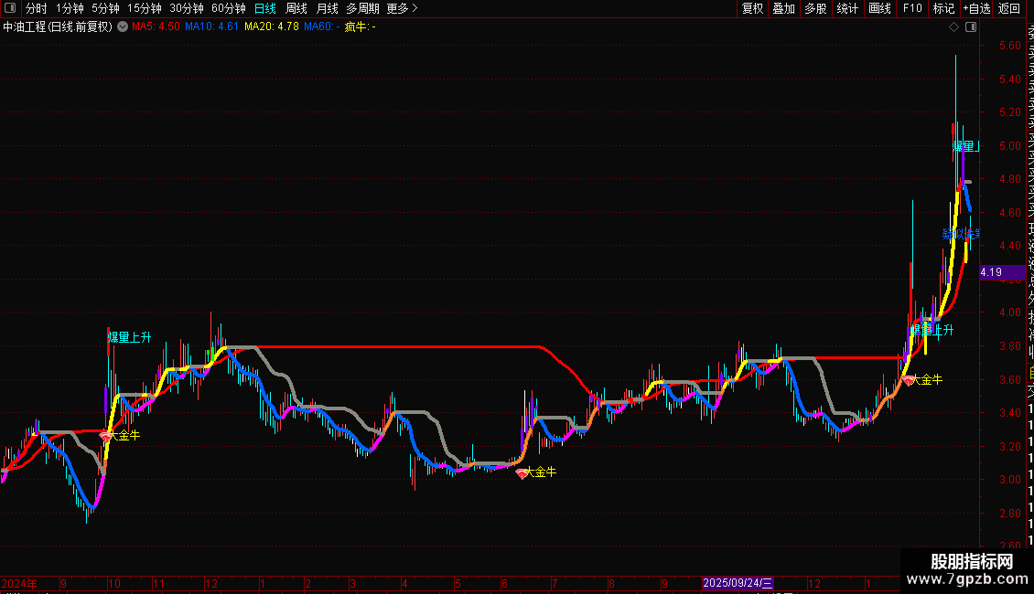Expand the 更多 periods menu
Image resolution: width=1034 pixels, height=594 pixels.
[403, 8]
